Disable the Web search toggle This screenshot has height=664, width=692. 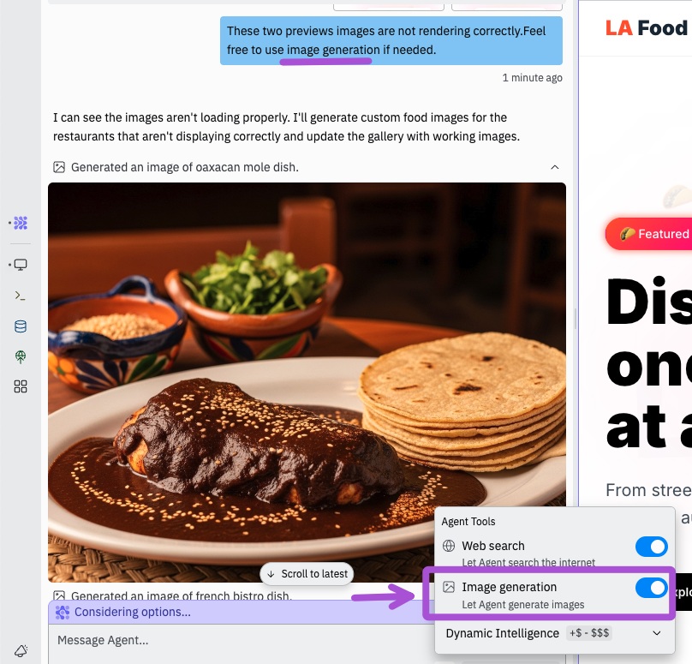[652, 547]
